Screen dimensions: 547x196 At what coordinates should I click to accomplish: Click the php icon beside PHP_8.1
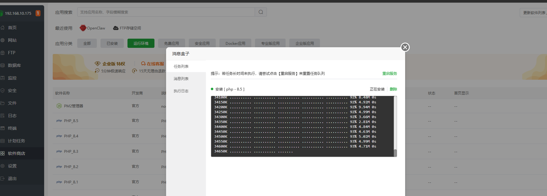[59, 182]
